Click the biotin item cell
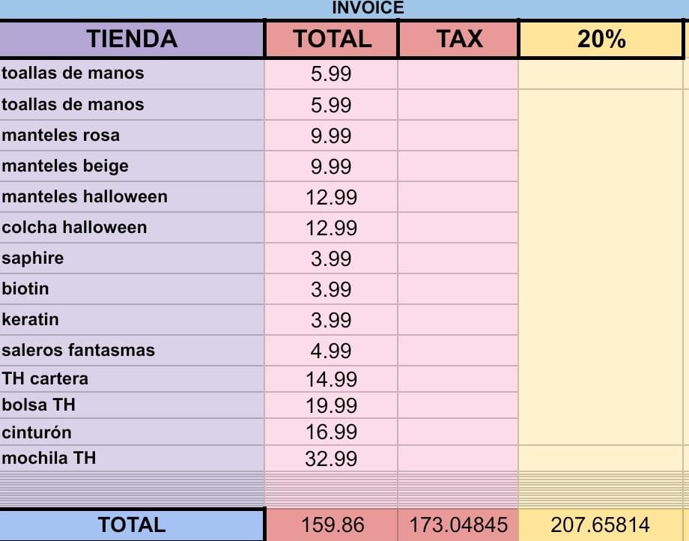The width and height of the screenshot is (689, 541). pos(132,289)
